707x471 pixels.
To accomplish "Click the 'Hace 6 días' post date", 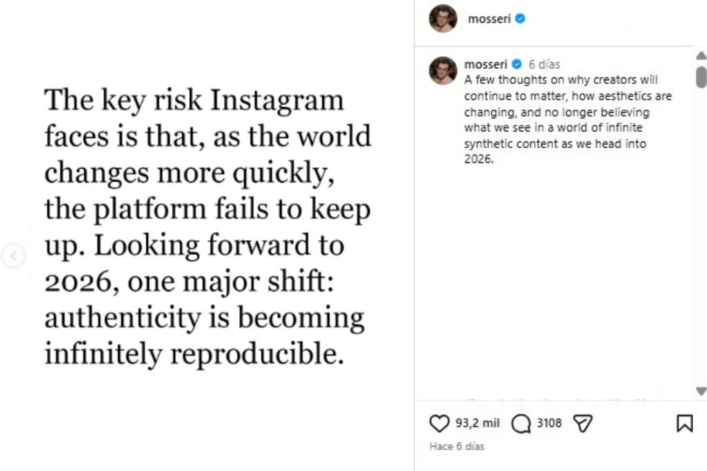I will point(457,446).
